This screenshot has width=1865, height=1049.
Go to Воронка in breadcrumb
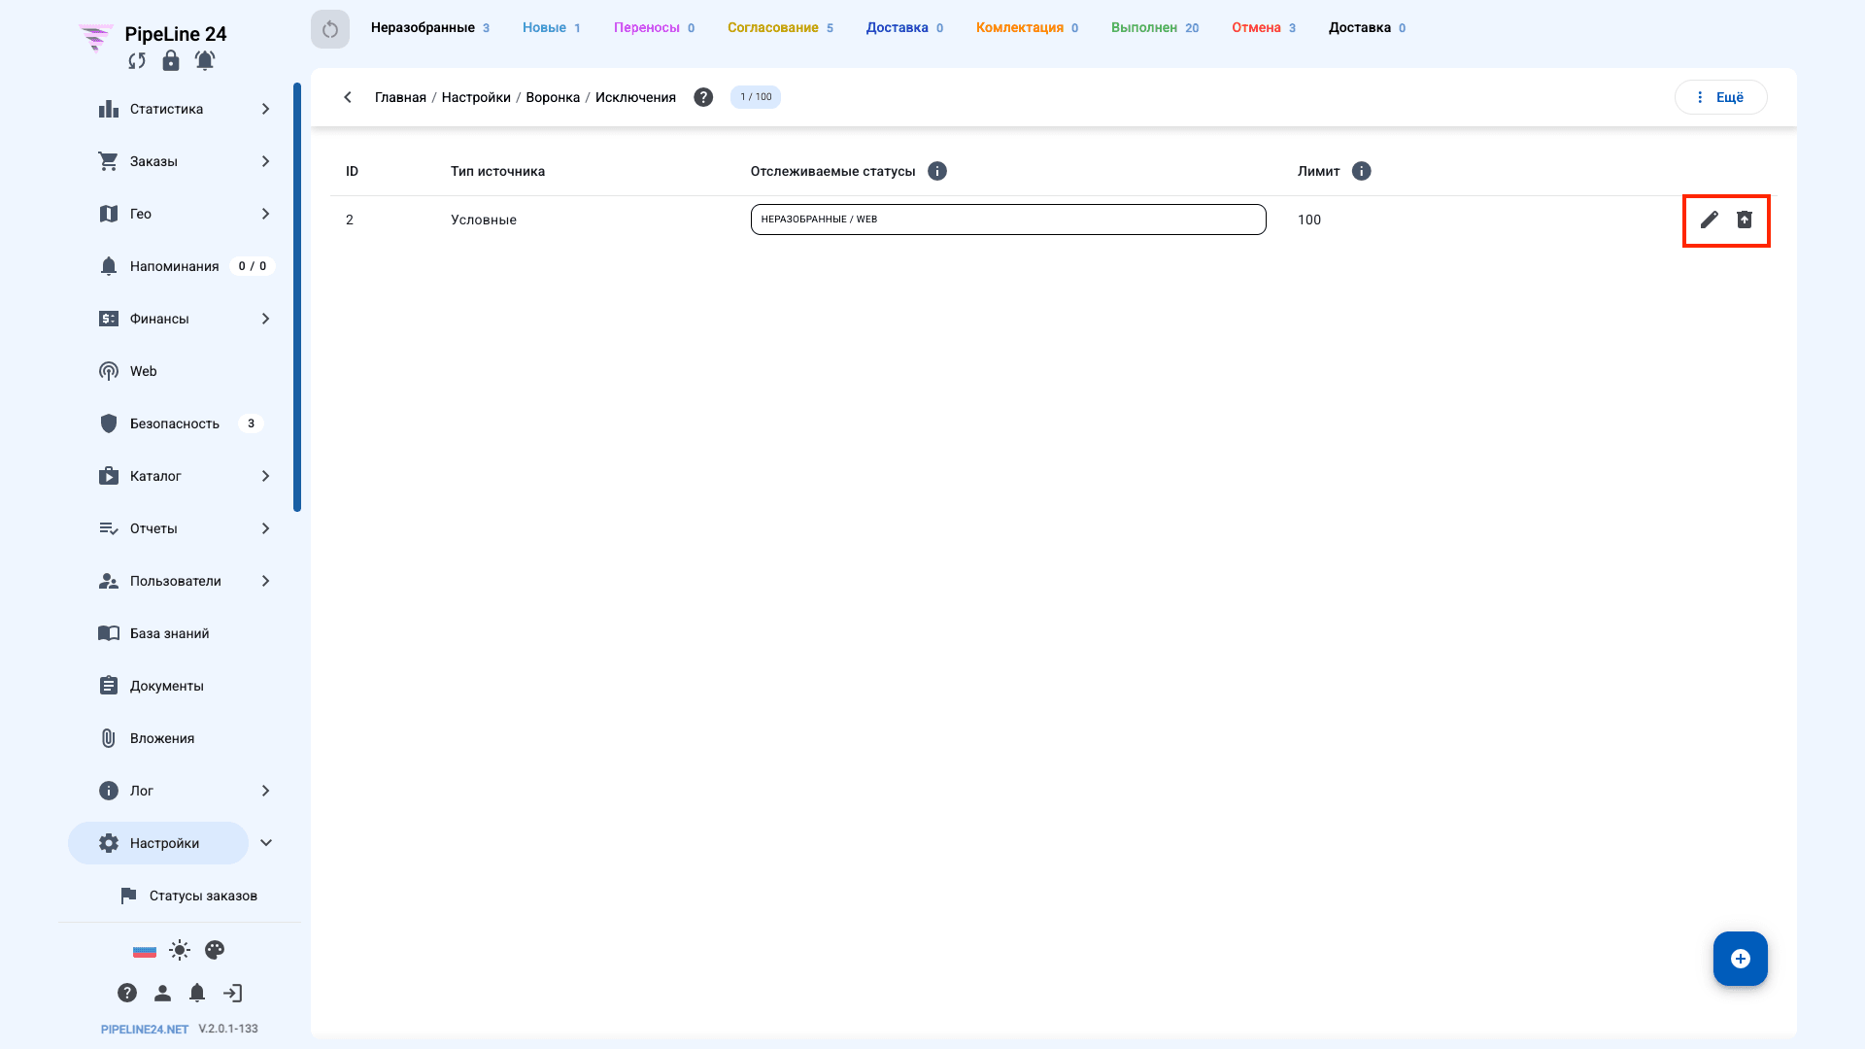pyautogui.click(x=553, y=97)
